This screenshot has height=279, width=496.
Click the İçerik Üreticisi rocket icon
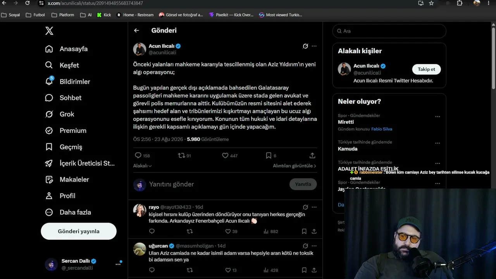[x=49, y=163]
